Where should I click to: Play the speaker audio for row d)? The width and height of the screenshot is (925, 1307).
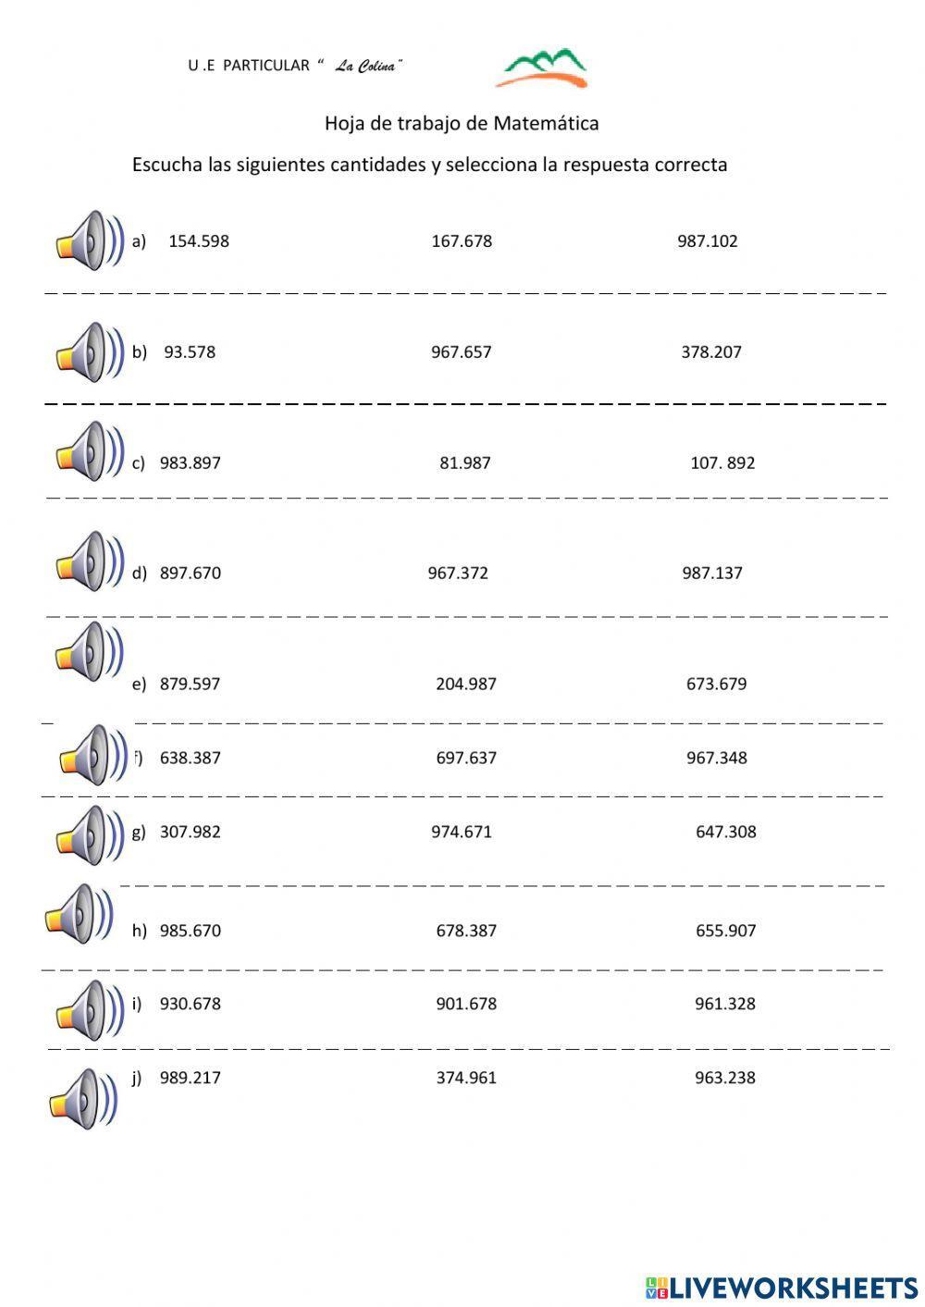90,561
